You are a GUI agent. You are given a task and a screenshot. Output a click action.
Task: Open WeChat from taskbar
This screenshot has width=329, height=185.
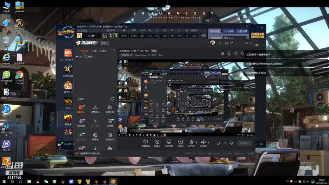tap(46, 182)
